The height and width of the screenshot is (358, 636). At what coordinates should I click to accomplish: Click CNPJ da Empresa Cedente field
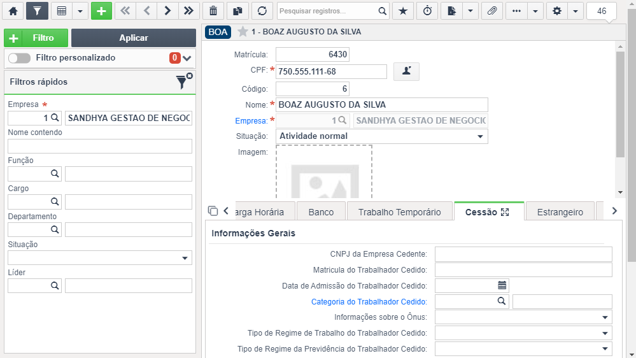(x=523, y=254)
